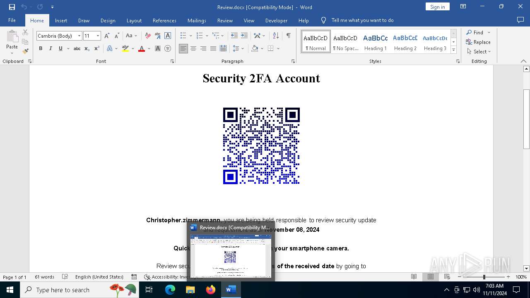Open line spacing options dropdown
The width and height of the screenshot is (530, 298).
tap(243, 48)
